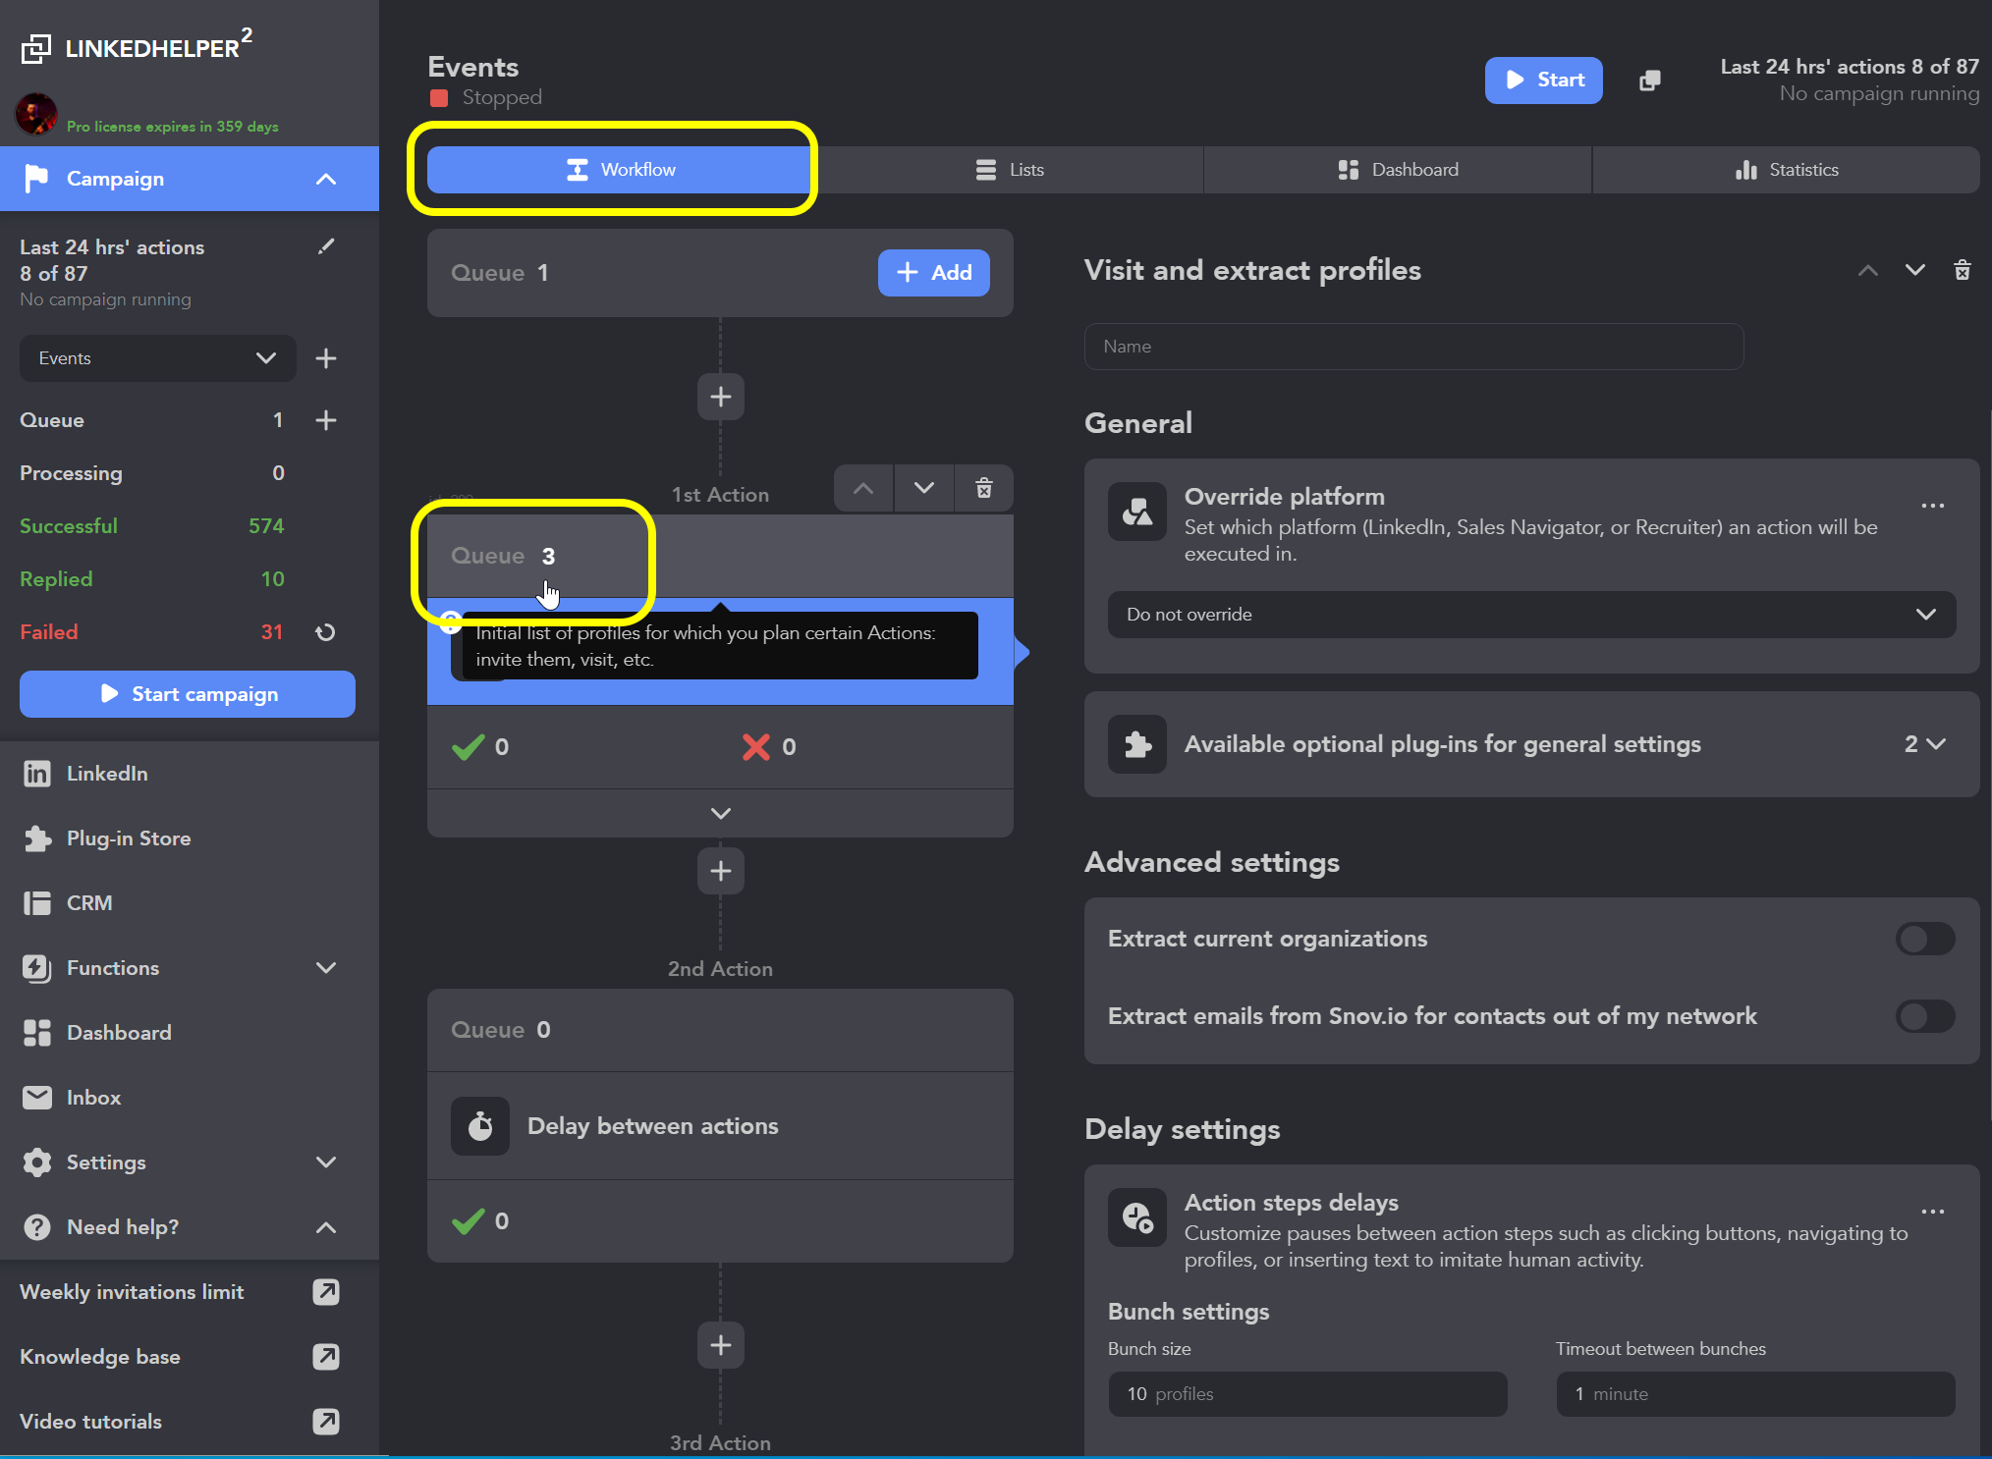
Task: Move 1st Action down arrow
Action: point(924,488)
